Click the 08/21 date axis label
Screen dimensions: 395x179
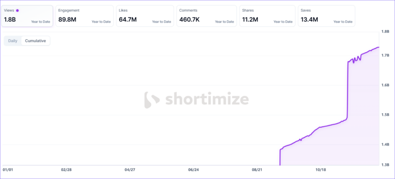tap(257, 169)
